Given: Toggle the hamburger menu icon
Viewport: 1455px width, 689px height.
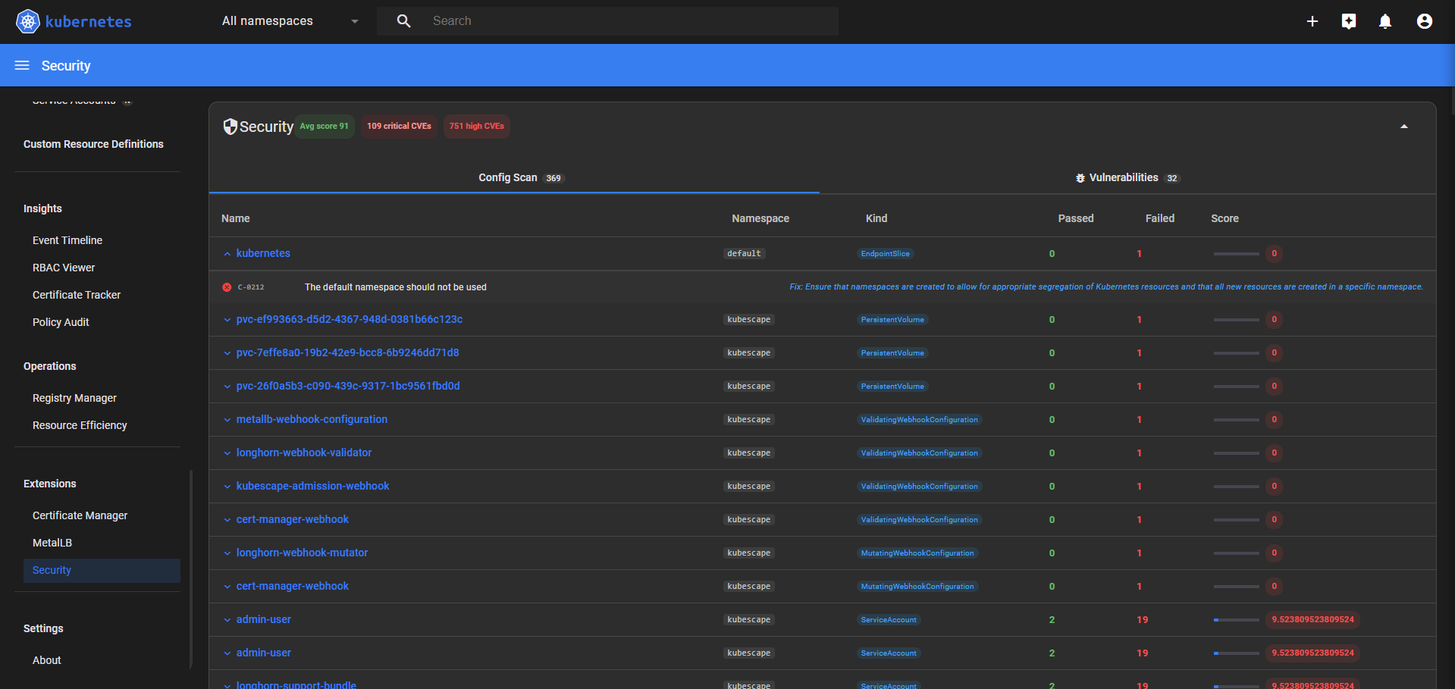Looking at the screenshot, I should click(22, 65).
